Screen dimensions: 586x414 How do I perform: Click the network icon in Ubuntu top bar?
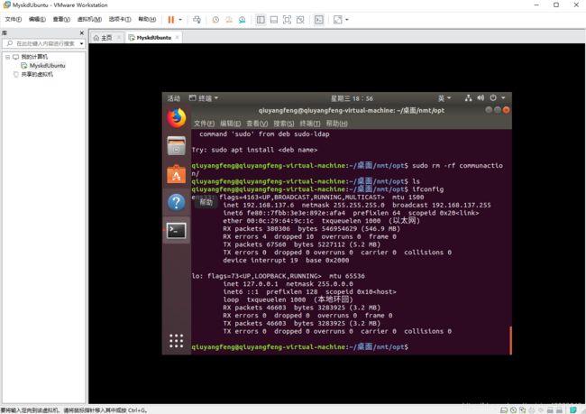[468, 98]
